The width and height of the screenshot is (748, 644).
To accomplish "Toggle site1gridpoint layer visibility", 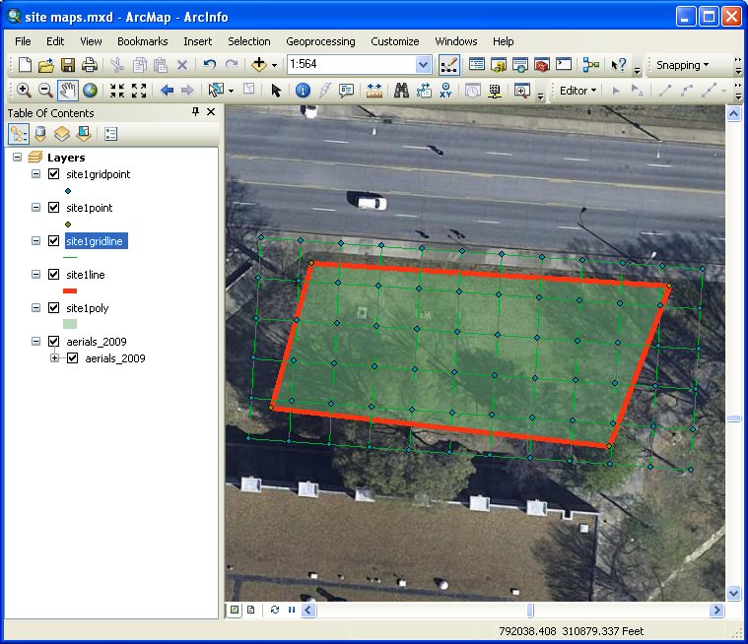I will tap(54, 174).
